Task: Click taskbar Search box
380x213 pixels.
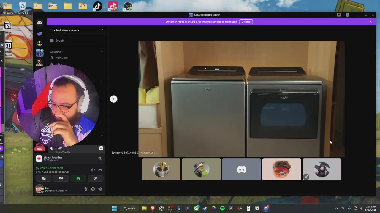Action: point(129,208)
